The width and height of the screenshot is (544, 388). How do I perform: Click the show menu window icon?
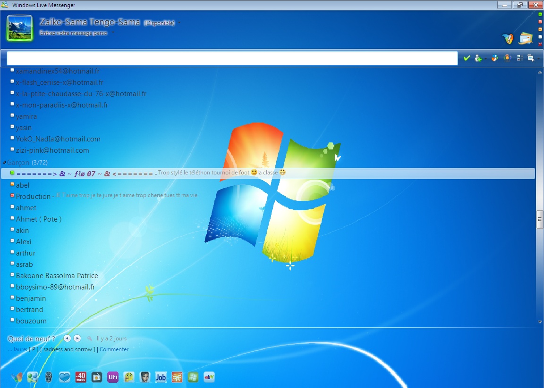coord(531,58)
